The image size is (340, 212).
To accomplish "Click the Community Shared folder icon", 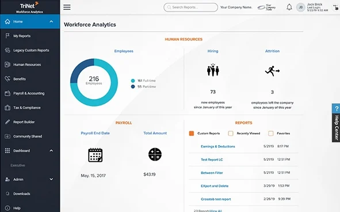I will (x=7, y=136).
